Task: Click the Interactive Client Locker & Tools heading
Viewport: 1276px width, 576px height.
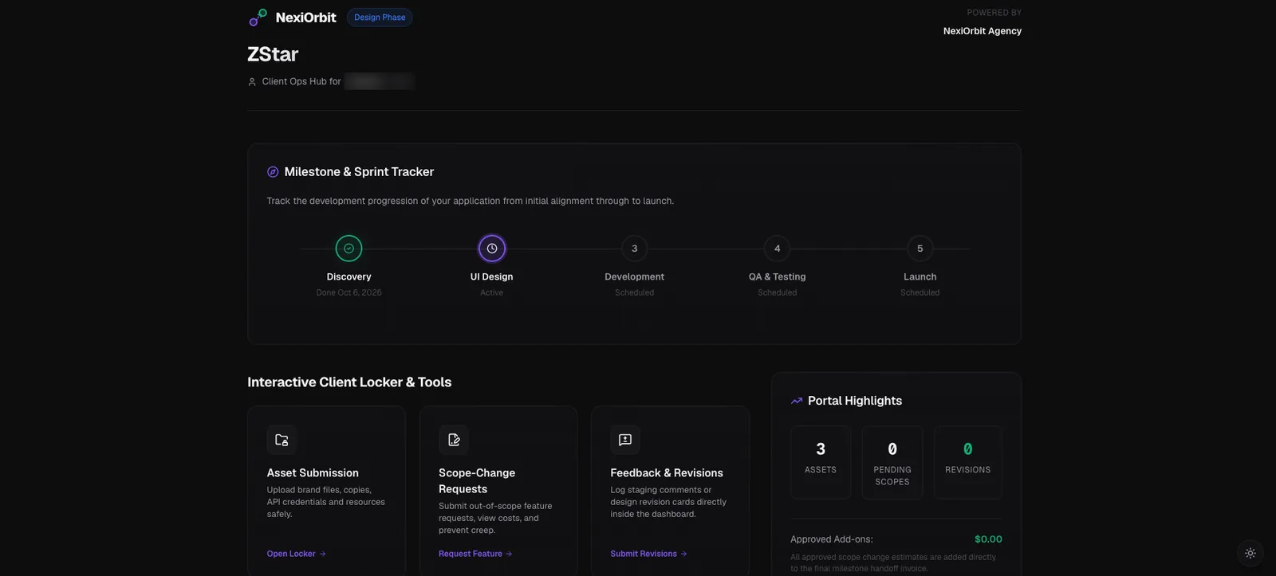Action: pos(349,382)
